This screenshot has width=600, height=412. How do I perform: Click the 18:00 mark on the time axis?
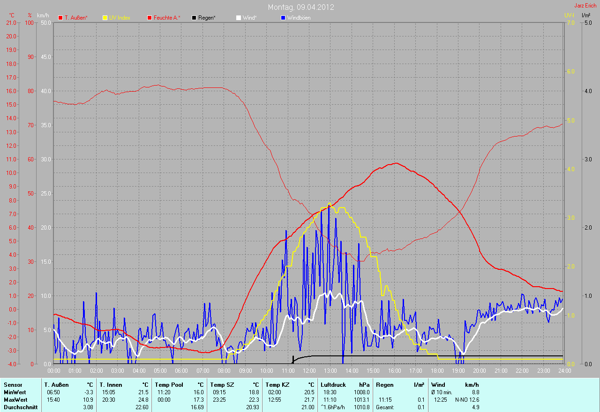click(x=437, y=371)
